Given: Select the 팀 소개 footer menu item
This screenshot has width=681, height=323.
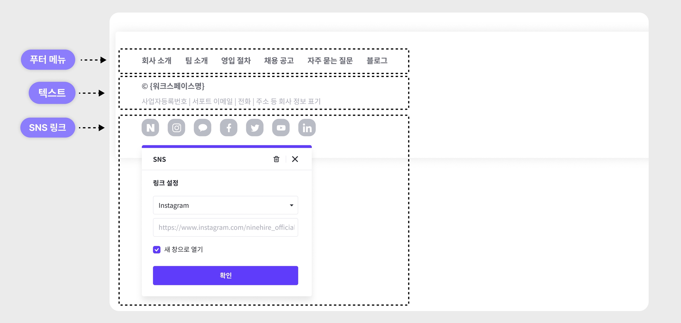Looking at the screenshot, I should click(x=196, y=61).
